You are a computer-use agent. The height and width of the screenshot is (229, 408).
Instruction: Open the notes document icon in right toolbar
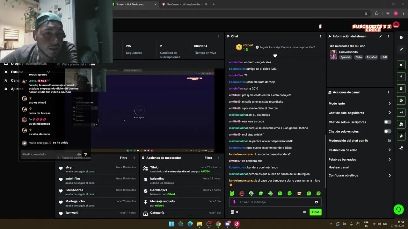pyautogui.click(x=401, y=88)
